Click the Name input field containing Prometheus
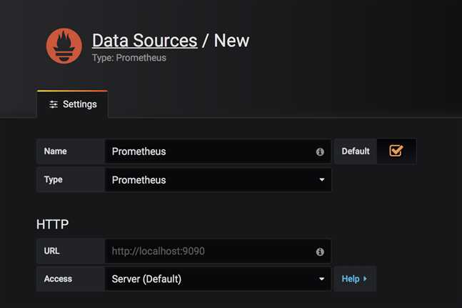462x308 pixels. 218,151
